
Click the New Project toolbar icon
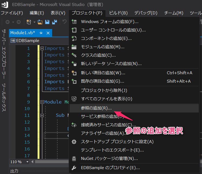click(x=29, y=22)
